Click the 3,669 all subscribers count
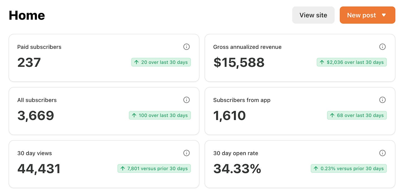 tap(36, 116)
